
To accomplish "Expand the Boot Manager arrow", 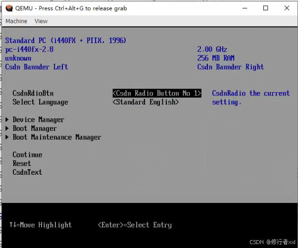I will tap(7, 128).
